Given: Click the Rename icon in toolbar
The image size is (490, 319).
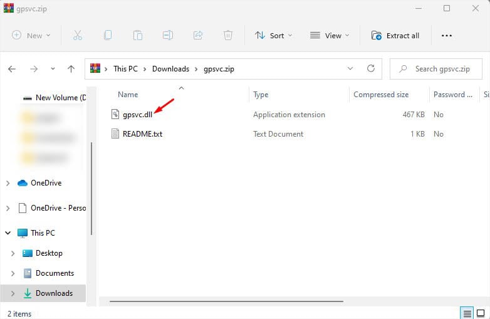Looking at the screenshot, I should pyautogui.click(x=168, y=35).
